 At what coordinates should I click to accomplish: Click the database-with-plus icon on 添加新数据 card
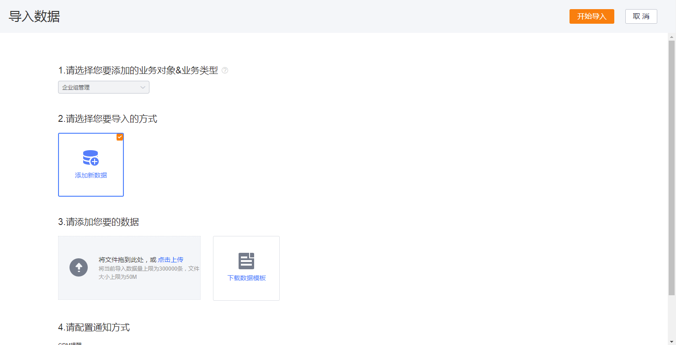(90, 157)
